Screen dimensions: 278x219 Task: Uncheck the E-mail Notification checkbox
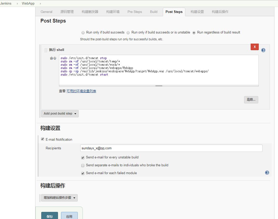pos(43,139)
